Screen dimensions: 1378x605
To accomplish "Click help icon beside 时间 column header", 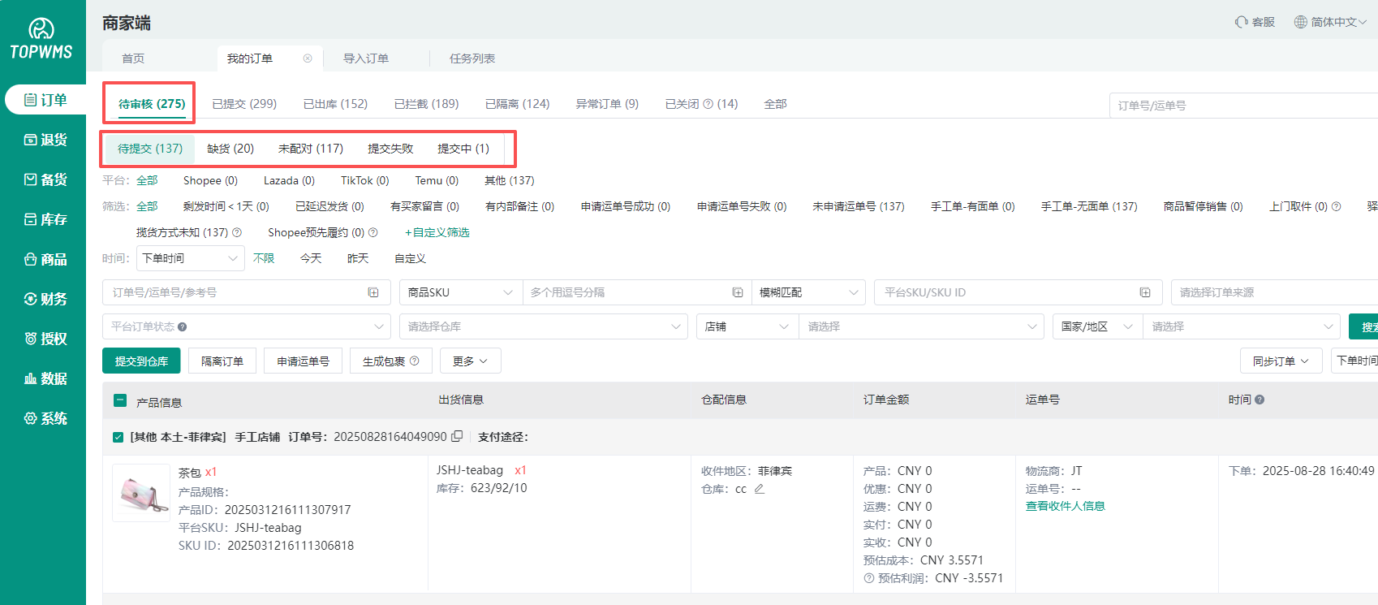I will click(x=1260, y=400).
